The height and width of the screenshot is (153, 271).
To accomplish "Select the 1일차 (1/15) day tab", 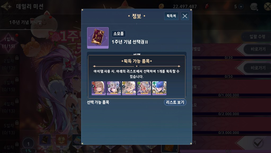I will (x=9, y=43).
